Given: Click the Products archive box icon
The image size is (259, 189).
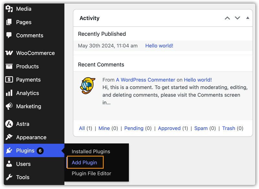Looking at the screenshot, I should [9, 66].
